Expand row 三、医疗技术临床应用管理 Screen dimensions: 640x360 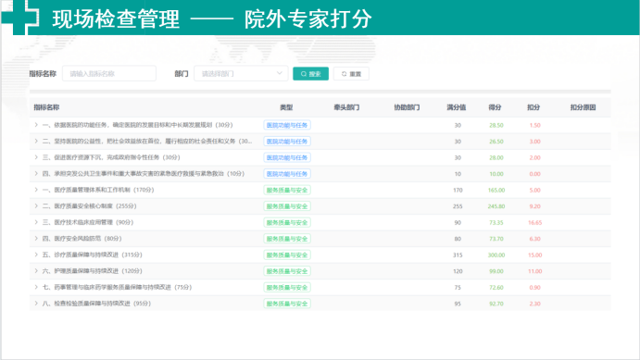point(36,222)
